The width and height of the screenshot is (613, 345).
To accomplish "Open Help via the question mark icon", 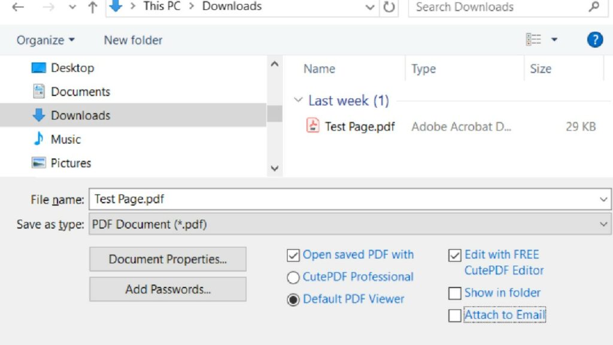I will click(594, 40).
